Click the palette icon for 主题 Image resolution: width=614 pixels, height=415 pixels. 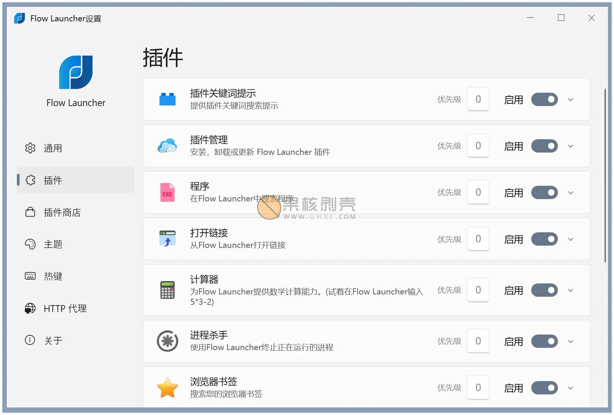[30, 244]
